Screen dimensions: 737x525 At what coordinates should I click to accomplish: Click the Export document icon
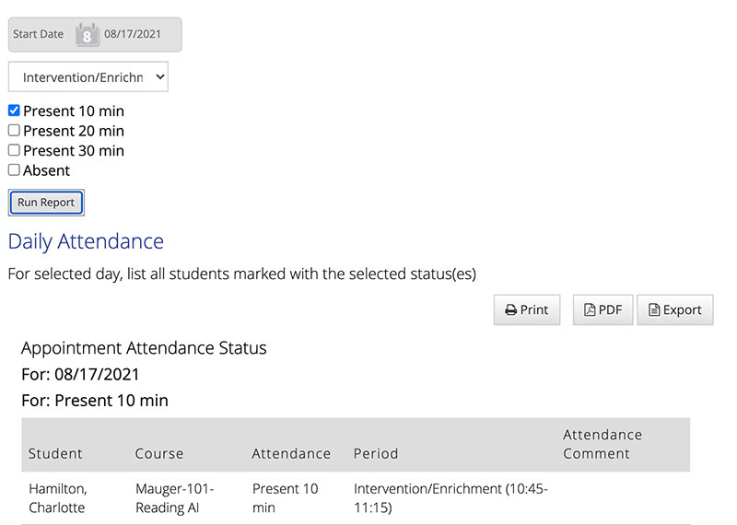tap(654, 309)
